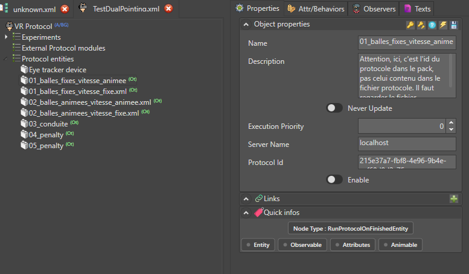Collapse the Links section
Viewport: 469px width, 274px height.
246,199
